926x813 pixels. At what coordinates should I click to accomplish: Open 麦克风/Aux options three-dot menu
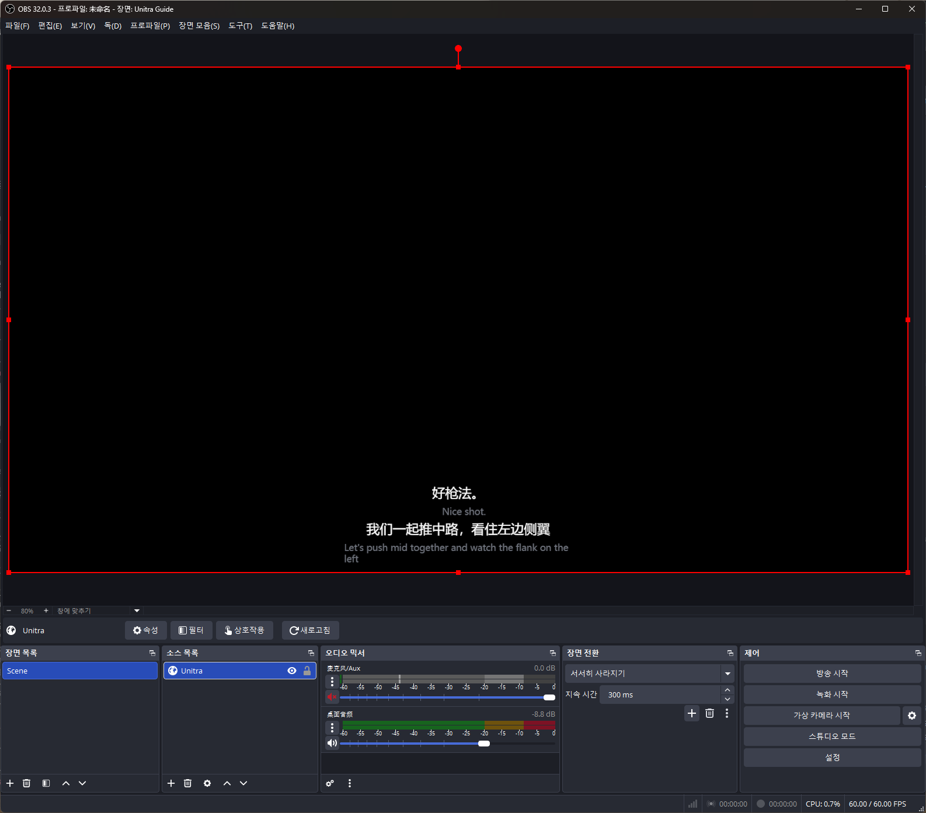coord(332,681)
